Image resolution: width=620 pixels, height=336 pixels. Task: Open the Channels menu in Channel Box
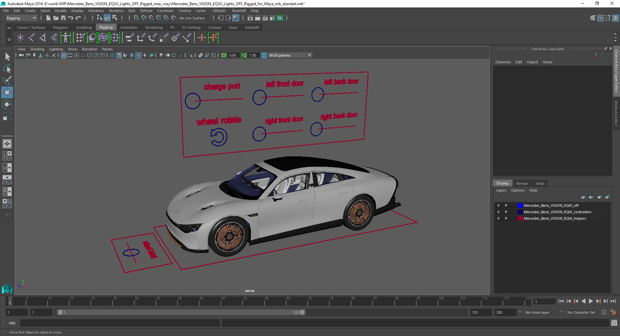(x=503, y=62)
